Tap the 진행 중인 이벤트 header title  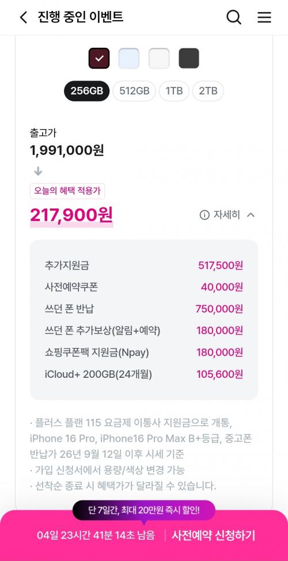pos(80,17)
